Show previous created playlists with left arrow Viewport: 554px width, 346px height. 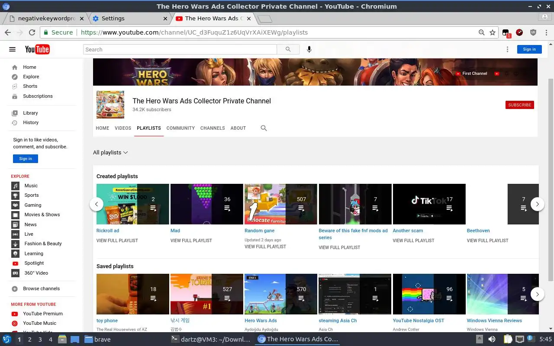point(97,204)
